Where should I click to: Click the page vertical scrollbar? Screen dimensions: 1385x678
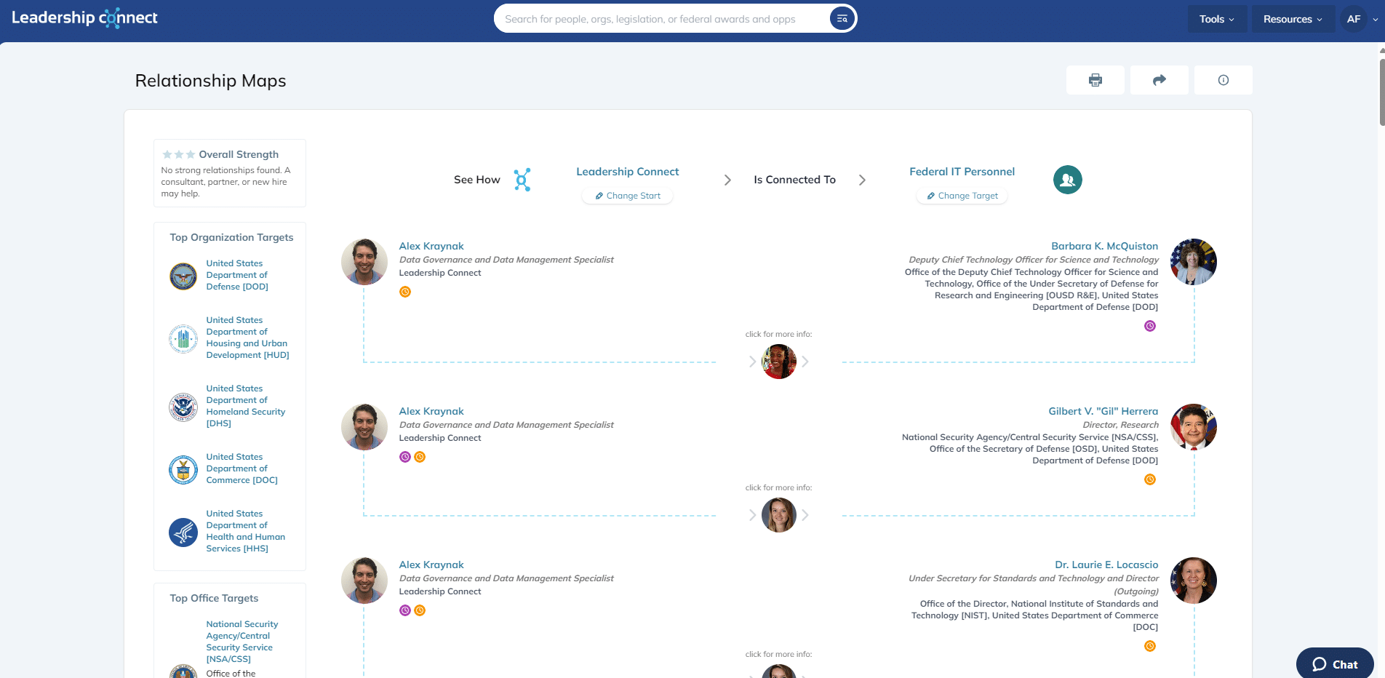coord(1382,93)
